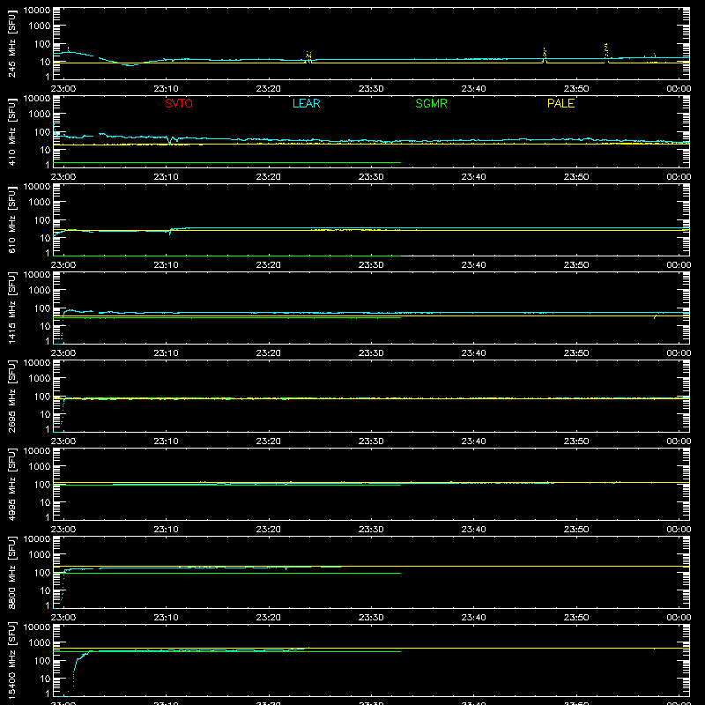
Task: Click the '1000' tick label of 4995 MHz panel
Action: click(x=40, y=467)
